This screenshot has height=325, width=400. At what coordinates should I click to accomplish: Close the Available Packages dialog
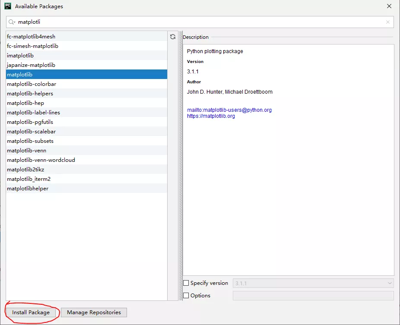pos(389,6)
